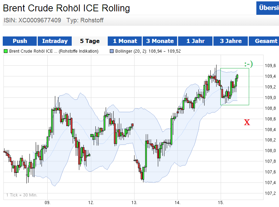Click the blue Bollinger legend swatch

tap(112, 51)
